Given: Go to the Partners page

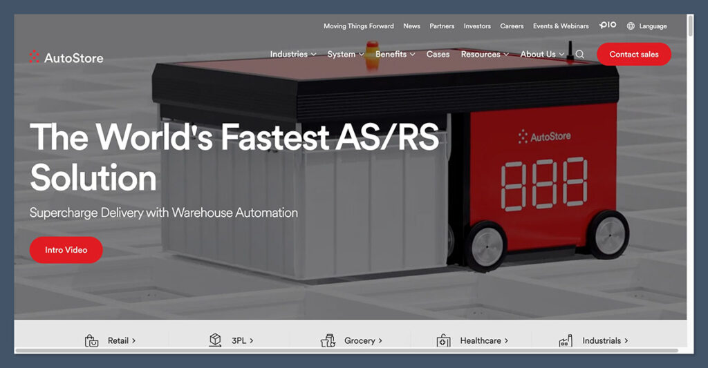Looking at the screenshot, I should point(442,26).
